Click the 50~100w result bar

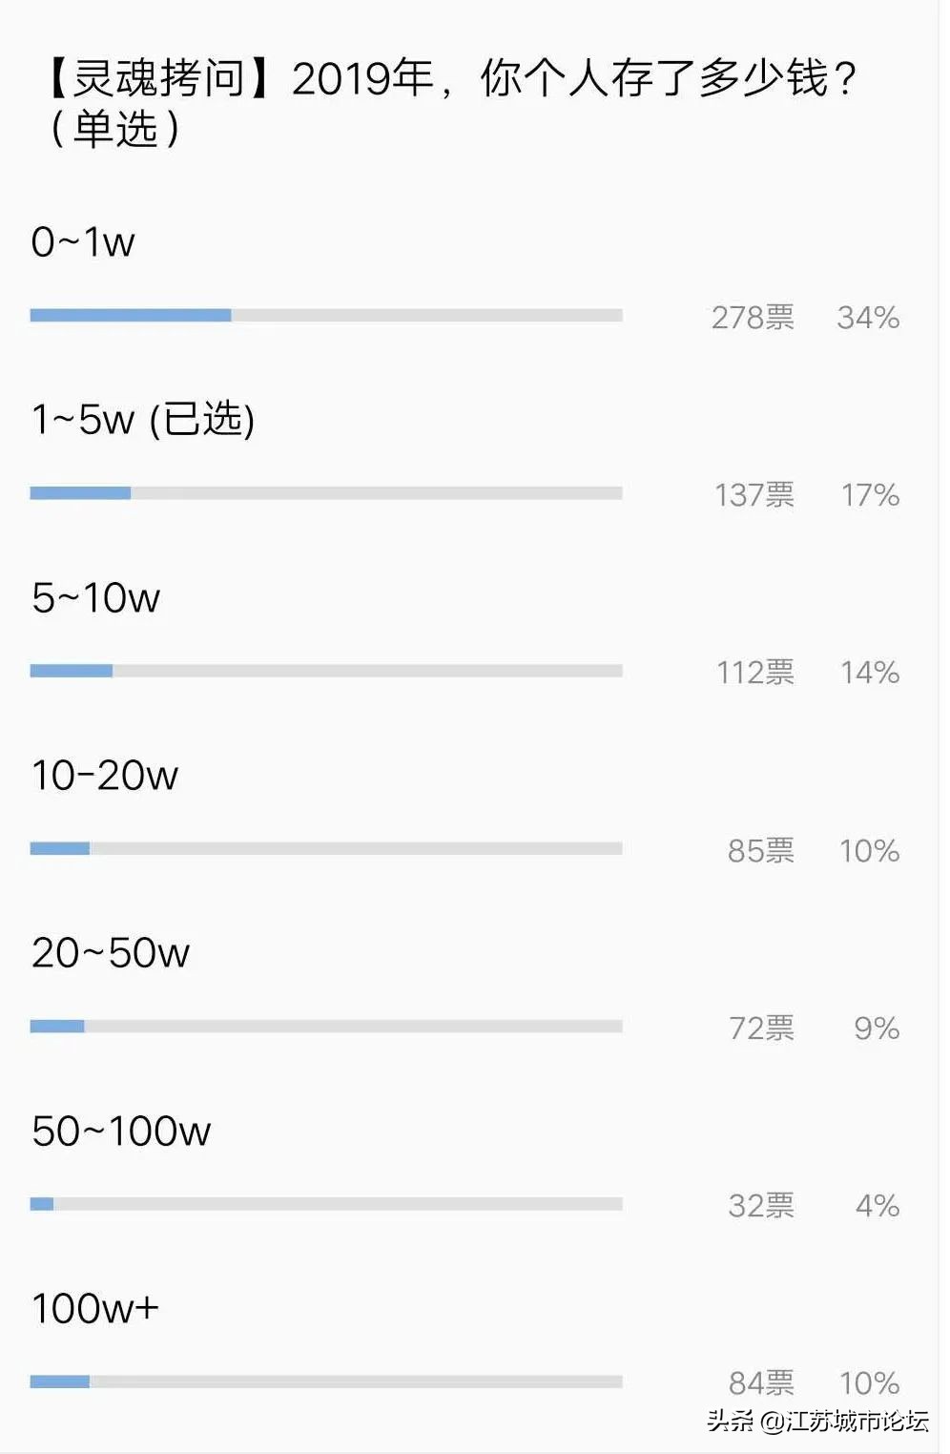coord(326,1204)
